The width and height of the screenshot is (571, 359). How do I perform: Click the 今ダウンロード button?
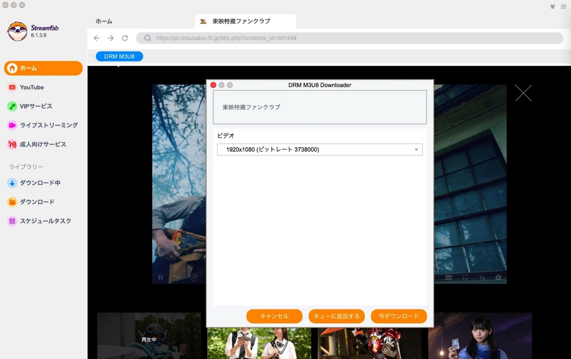(399, 316)
